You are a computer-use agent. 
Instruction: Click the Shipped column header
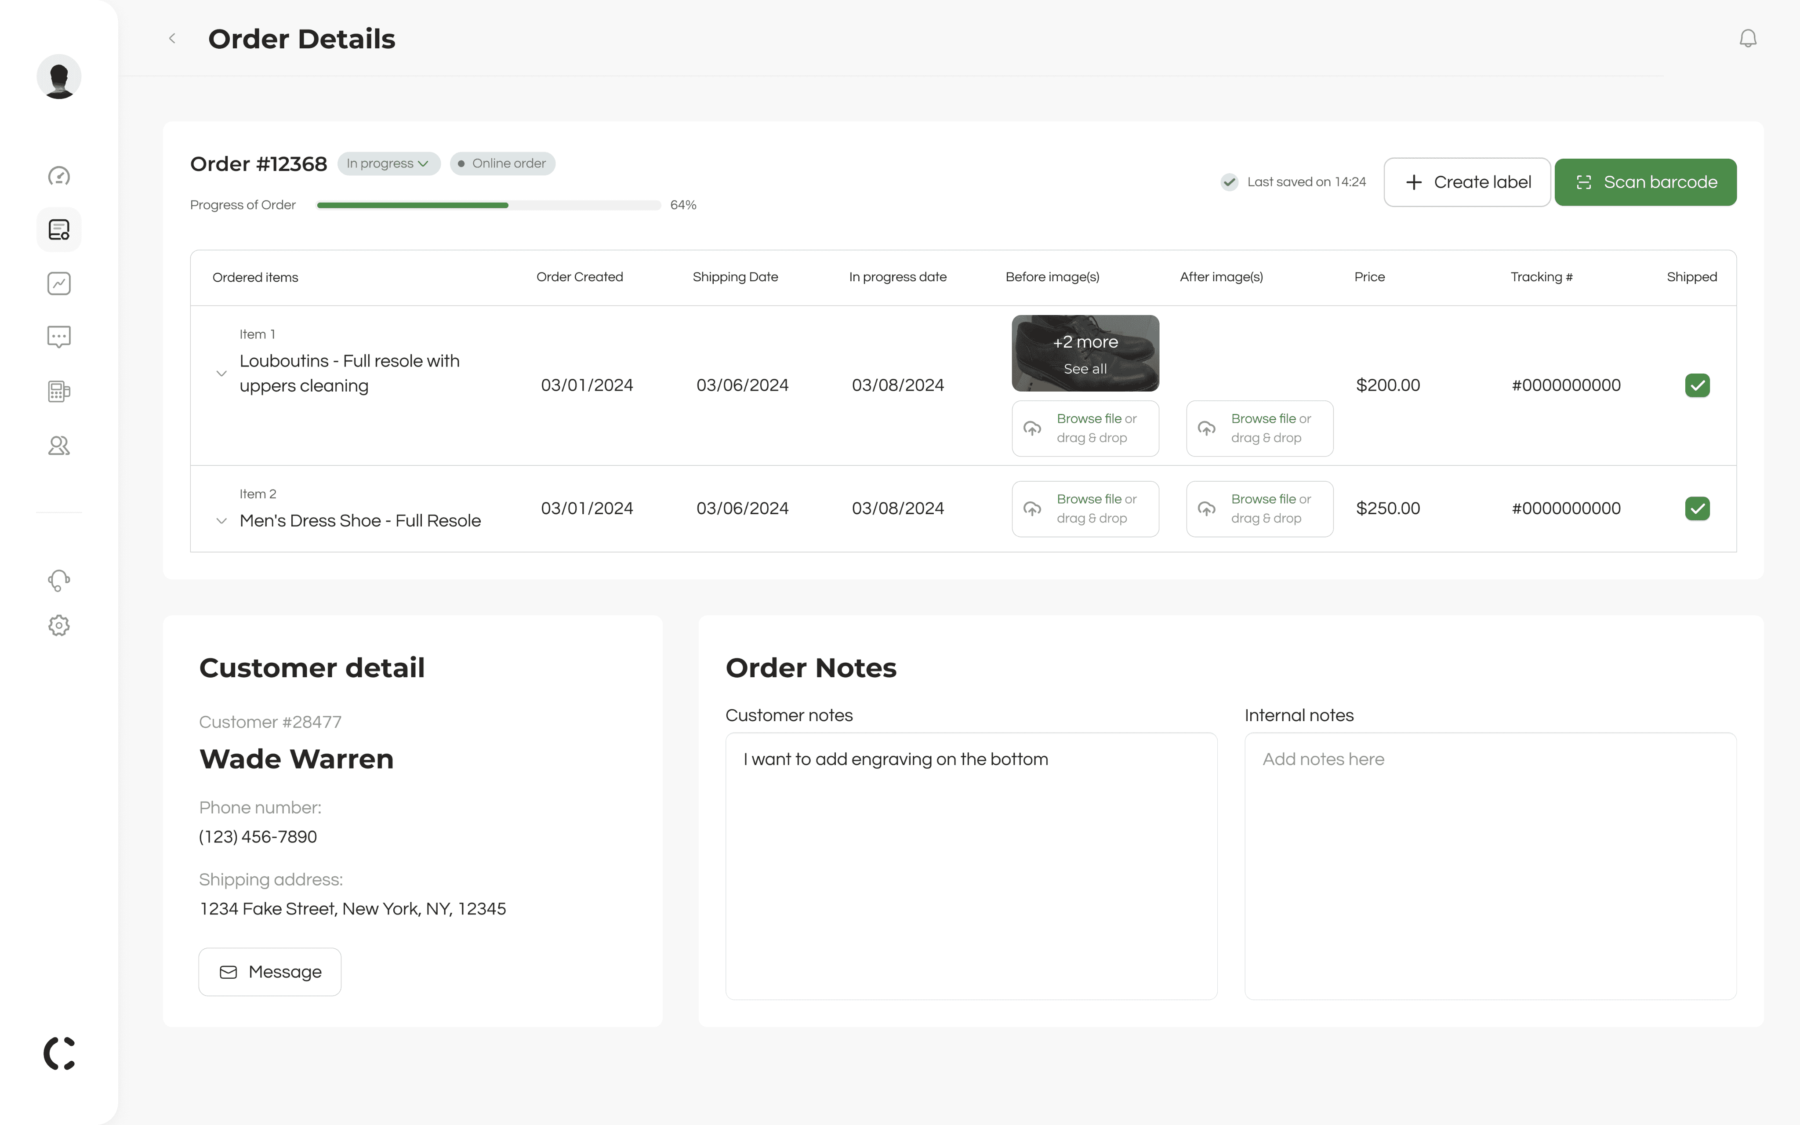click(1691, 278)
